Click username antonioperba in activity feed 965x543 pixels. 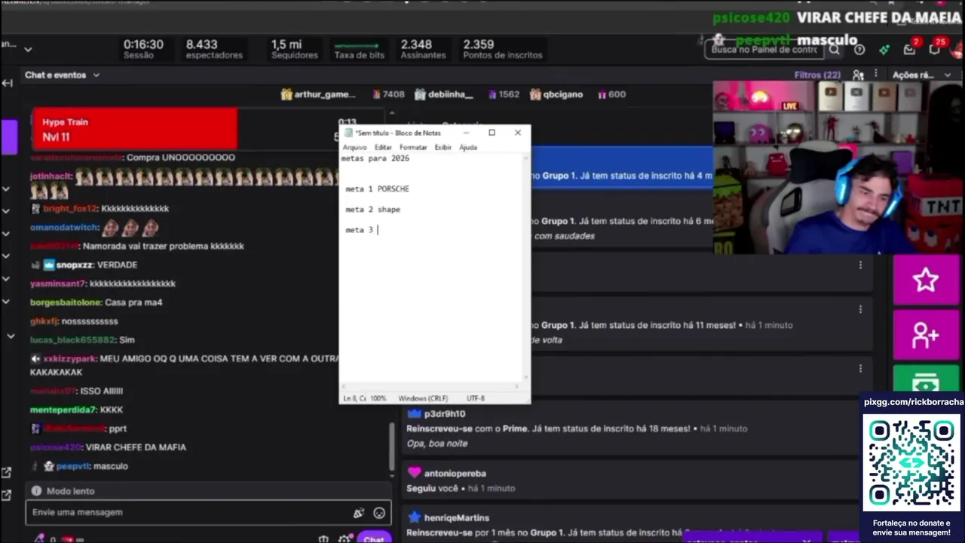click(x=455, y=473)
